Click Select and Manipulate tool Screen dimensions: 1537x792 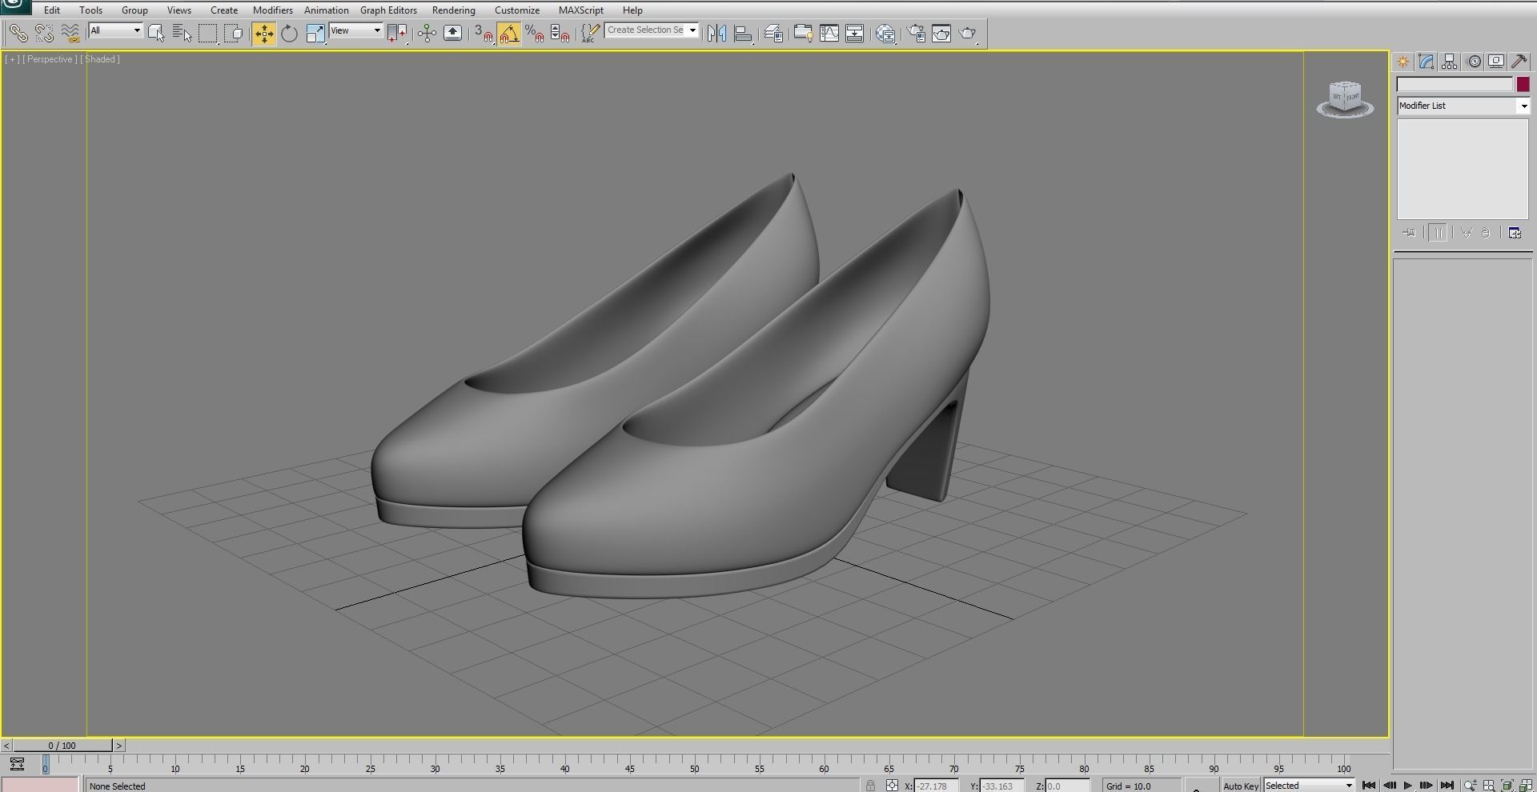click(427, 33)
